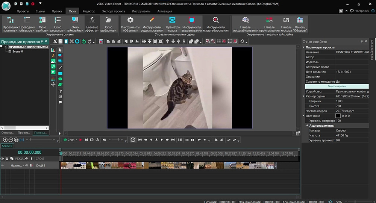Click the Защита паролем button
The image size is (376, 203).
click(x=337, y=86)
